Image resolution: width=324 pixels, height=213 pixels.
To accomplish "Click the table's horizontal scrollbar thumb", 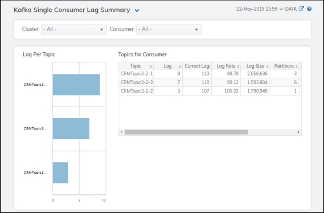I will [x=186, y=132].
